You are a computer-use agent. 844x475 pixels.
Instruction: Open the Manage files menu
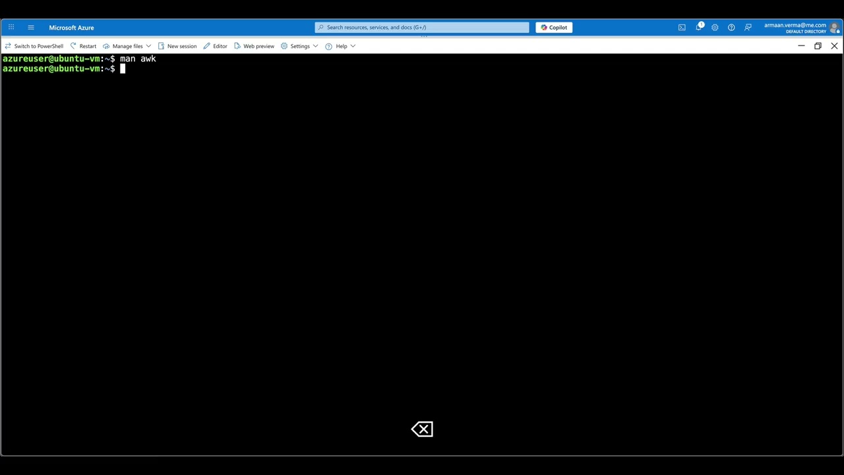coord(127,46)
